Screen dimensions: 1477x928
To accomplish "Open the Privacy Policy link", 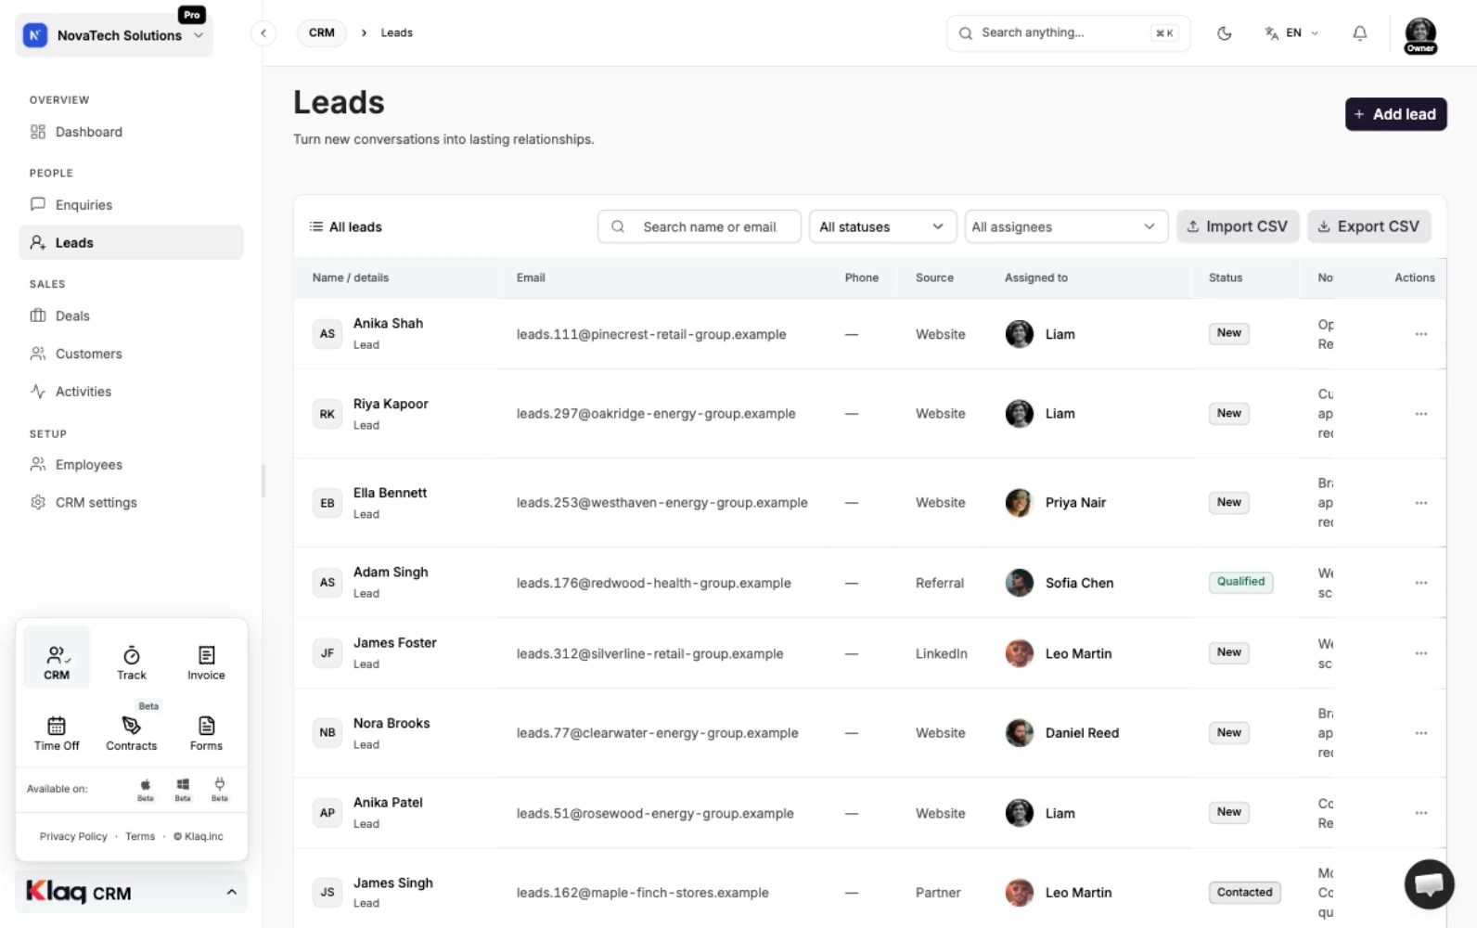I will (73, 836).
